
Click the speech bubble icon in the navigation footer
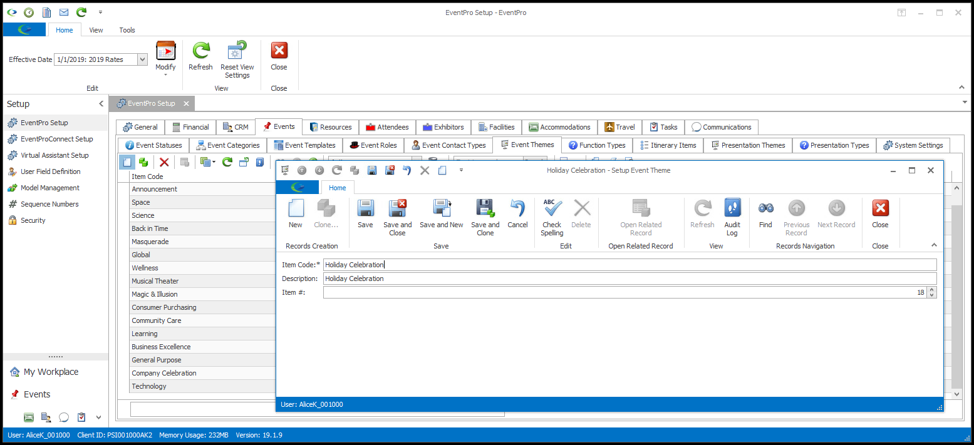[x=64, y=417]
